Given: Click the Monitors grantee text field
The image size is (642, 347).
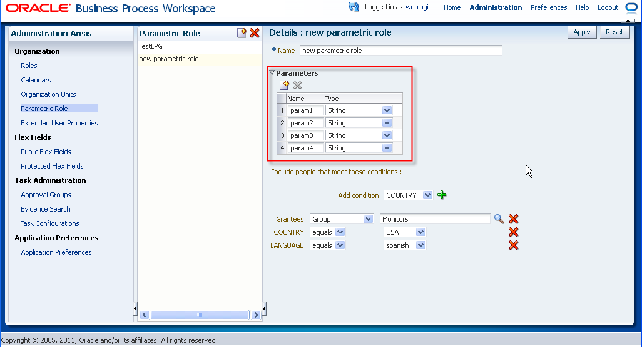Looking at the screenshot, I should 435,219.
